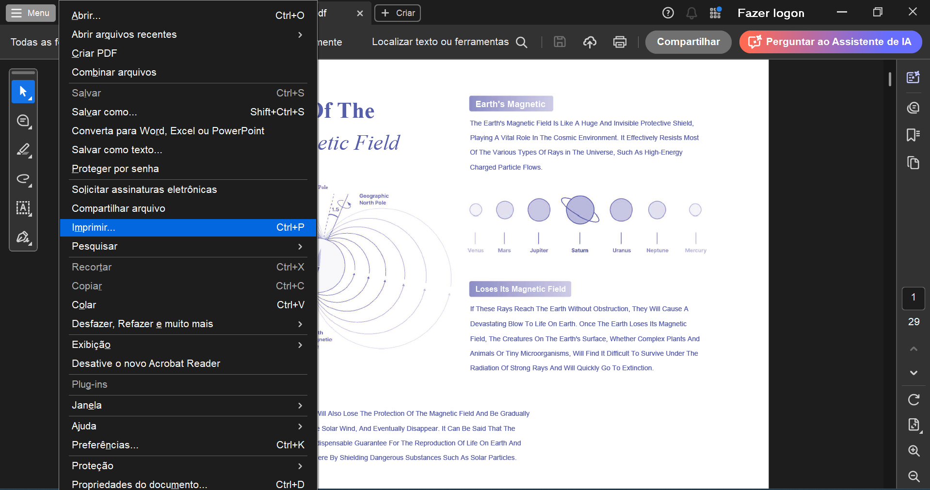This screenshot has height=490, width=930.
Task: Select Proteger por senha from the menu
Action: (x=115, y=169)
